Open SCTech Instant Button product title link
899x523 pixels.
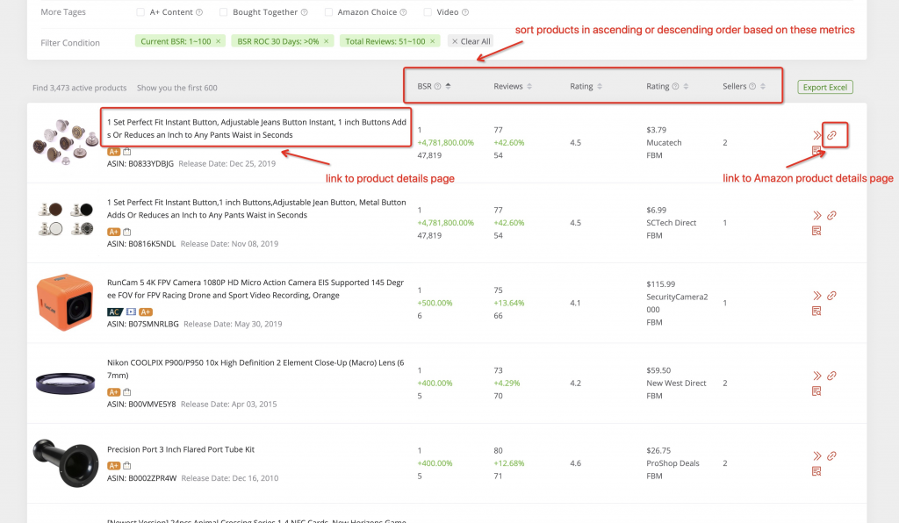256,209
